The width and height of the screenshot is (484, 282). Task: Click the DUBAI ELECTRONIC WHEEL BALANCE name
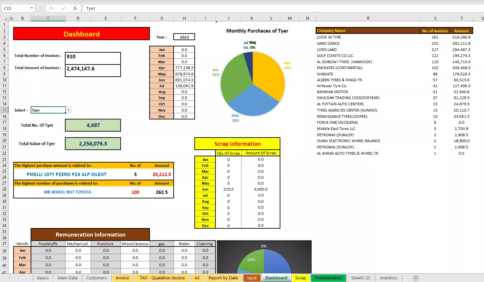click(349, 141)
